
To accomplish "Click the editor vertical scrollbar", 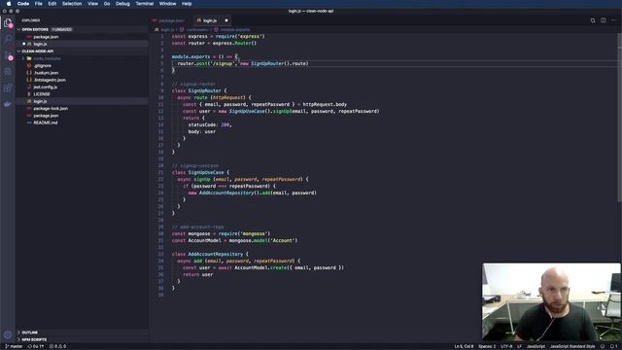I will coord(620,119).
